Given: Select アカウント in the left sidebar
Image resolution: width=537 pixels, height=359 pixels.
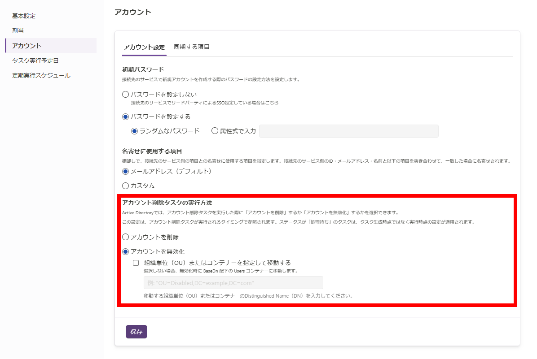Looking at the screenshot, I should (x=27, y=46).
